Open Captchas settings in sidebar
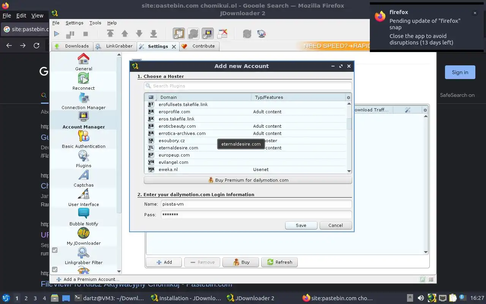486x304 pixels. coord(84,178)
